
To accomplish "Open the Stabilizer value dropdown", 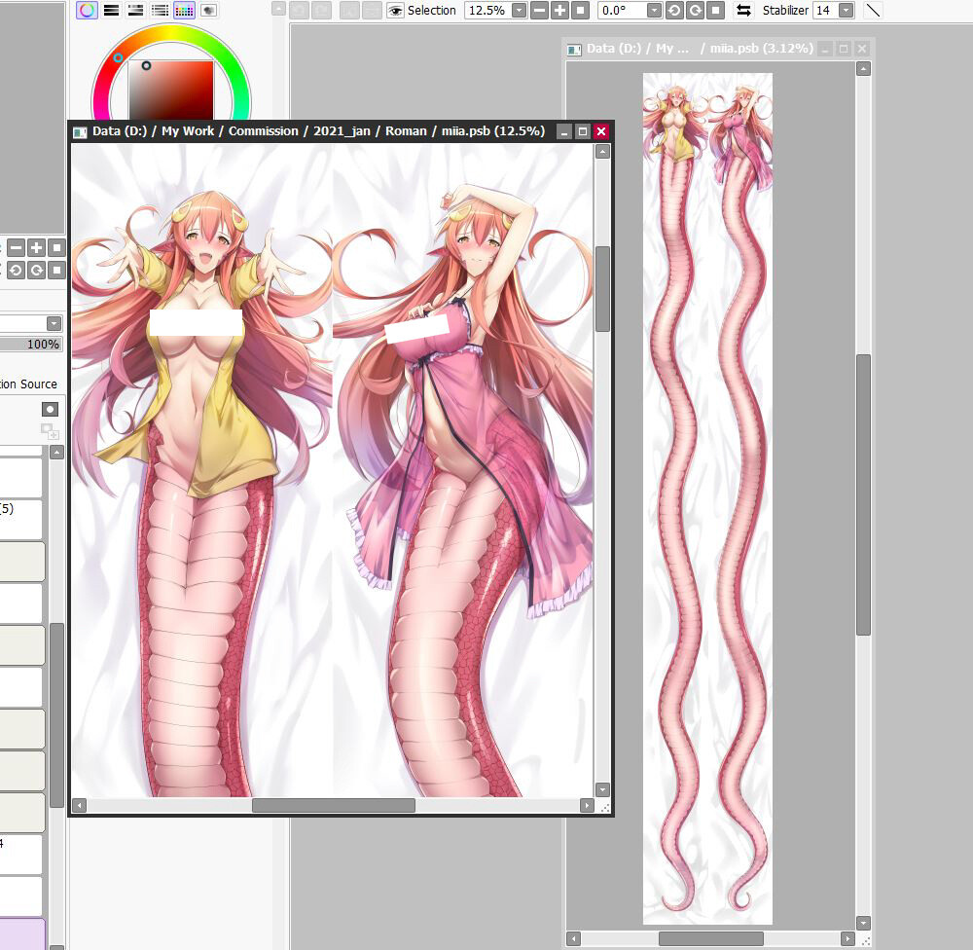I will 846,11.
